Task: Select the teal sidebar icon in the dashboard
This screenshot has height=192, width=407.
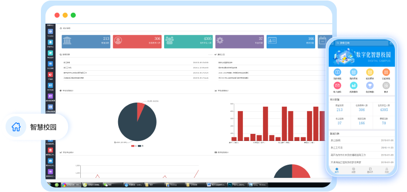Action: click(x=50, y=53)
